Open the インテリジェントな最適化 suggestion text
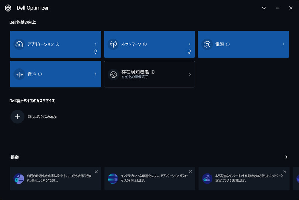This screenshot has height=200, width=299. [155, 178]
